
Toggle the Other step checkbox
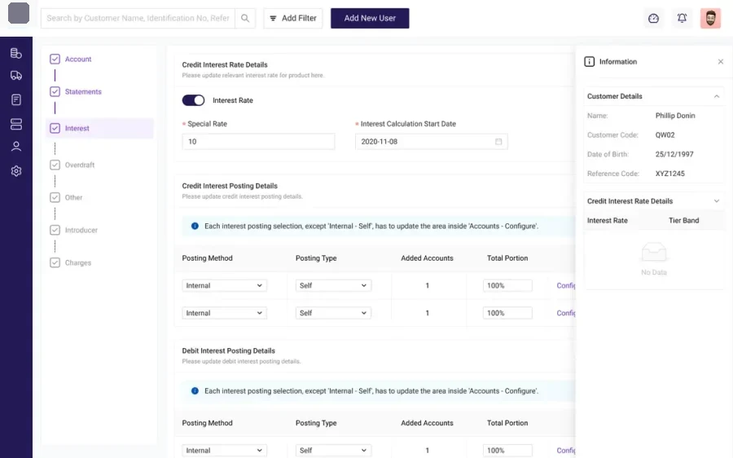tap(55, 197)
